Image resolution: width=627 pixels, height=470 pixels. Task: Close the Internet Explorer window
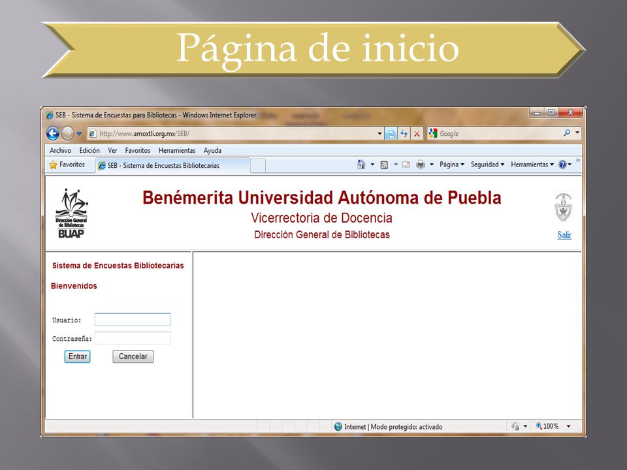pos(571,113)
